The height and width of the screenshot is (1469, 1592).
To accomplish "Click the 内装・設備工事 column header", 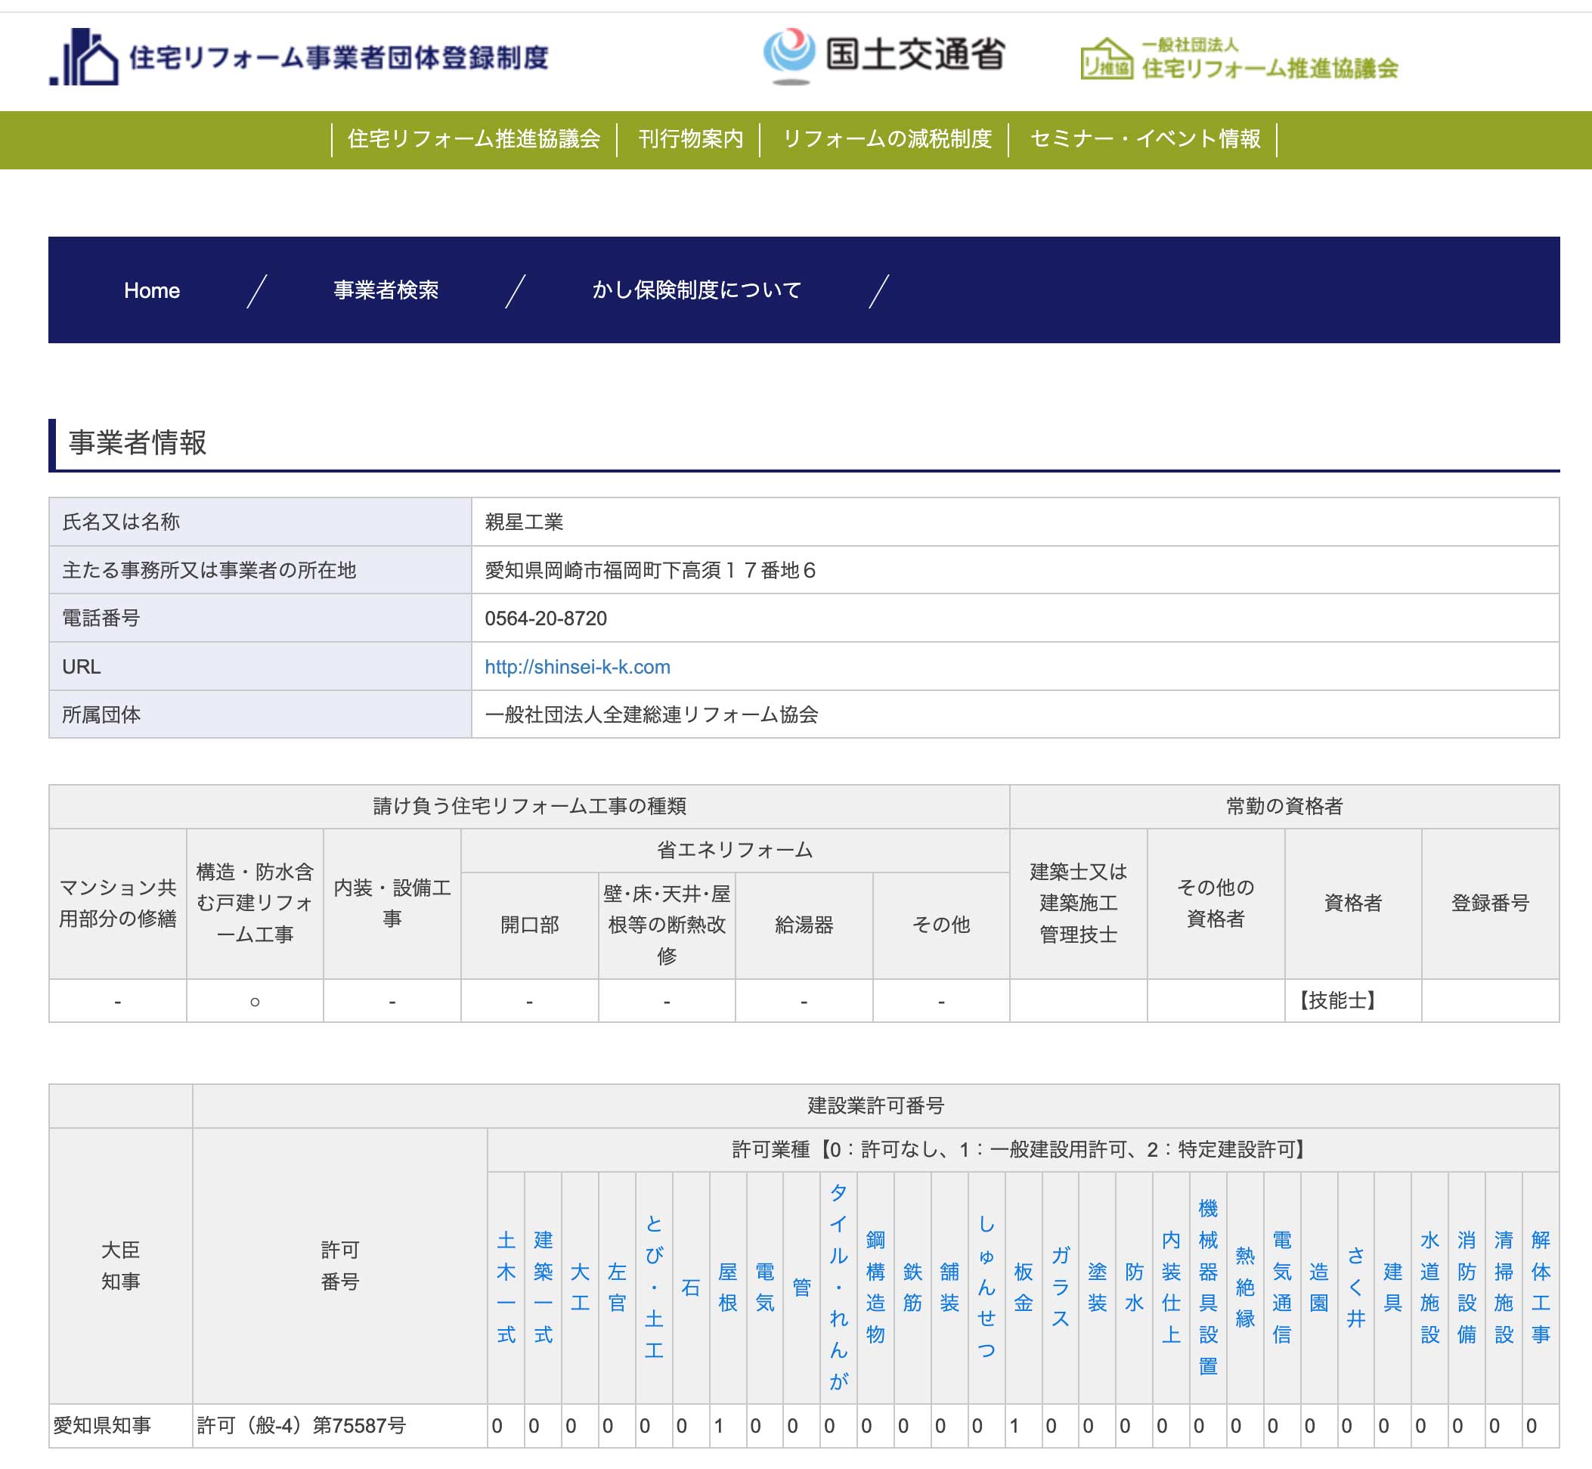I will pos(392,903).
